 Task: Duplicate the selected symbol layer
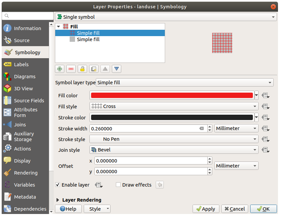(94, 69)
